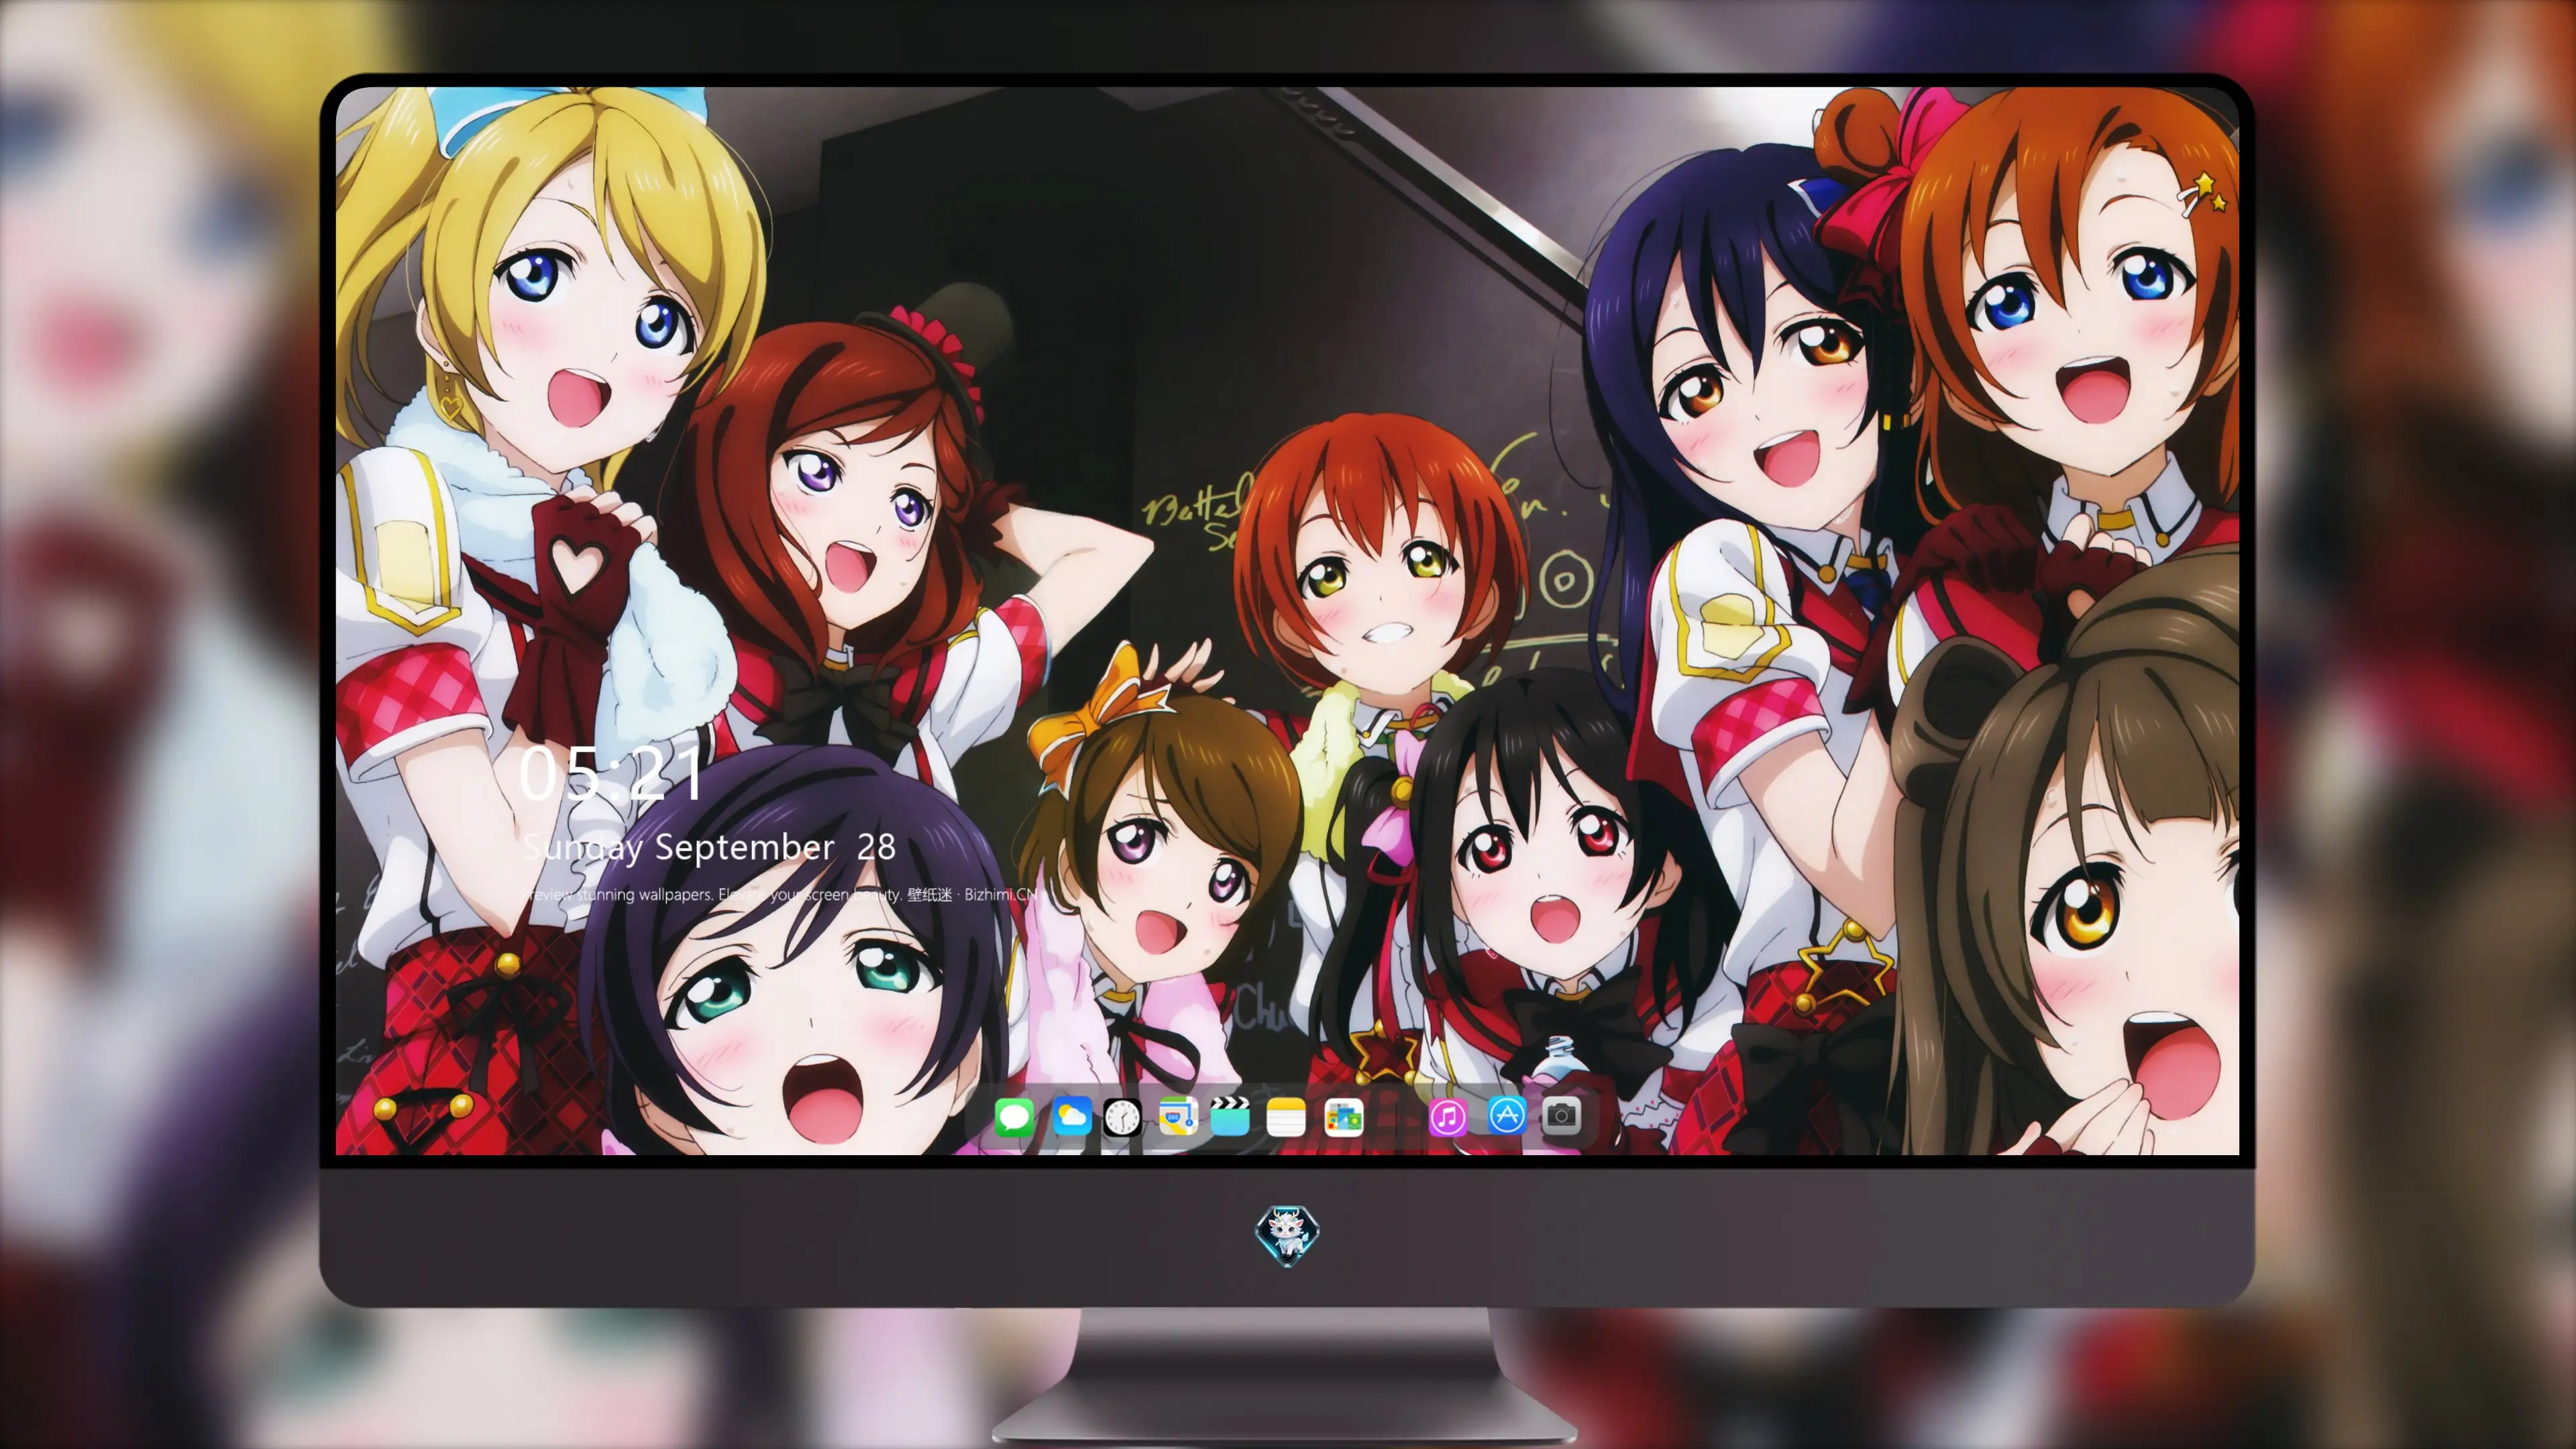Open the Notes app in the dock
Viewport: 2576px width, 1449px height.
click(x=1286, y=1116)
